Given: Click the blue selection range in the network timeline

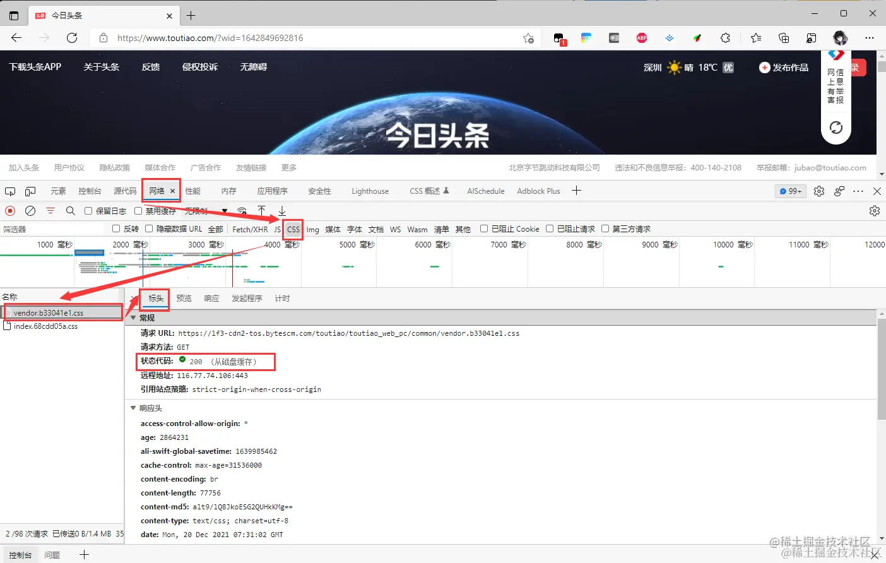Looking at the screenshot, I should (90, 252).
